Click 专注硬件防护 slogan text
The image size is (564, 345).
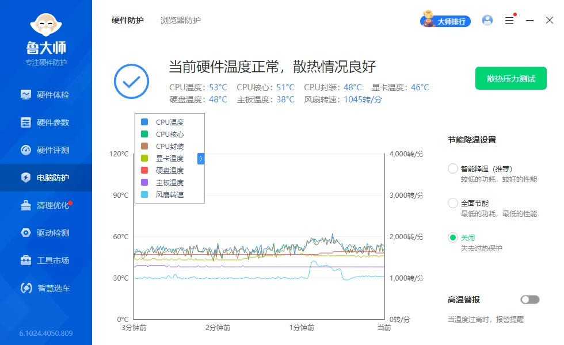click(46, 63)
